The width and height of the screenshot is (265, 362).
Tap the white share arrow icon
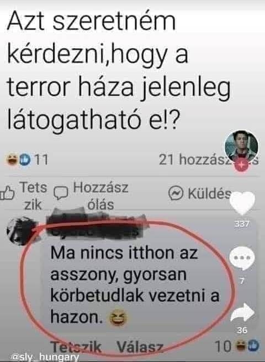[x=242, y=312]
